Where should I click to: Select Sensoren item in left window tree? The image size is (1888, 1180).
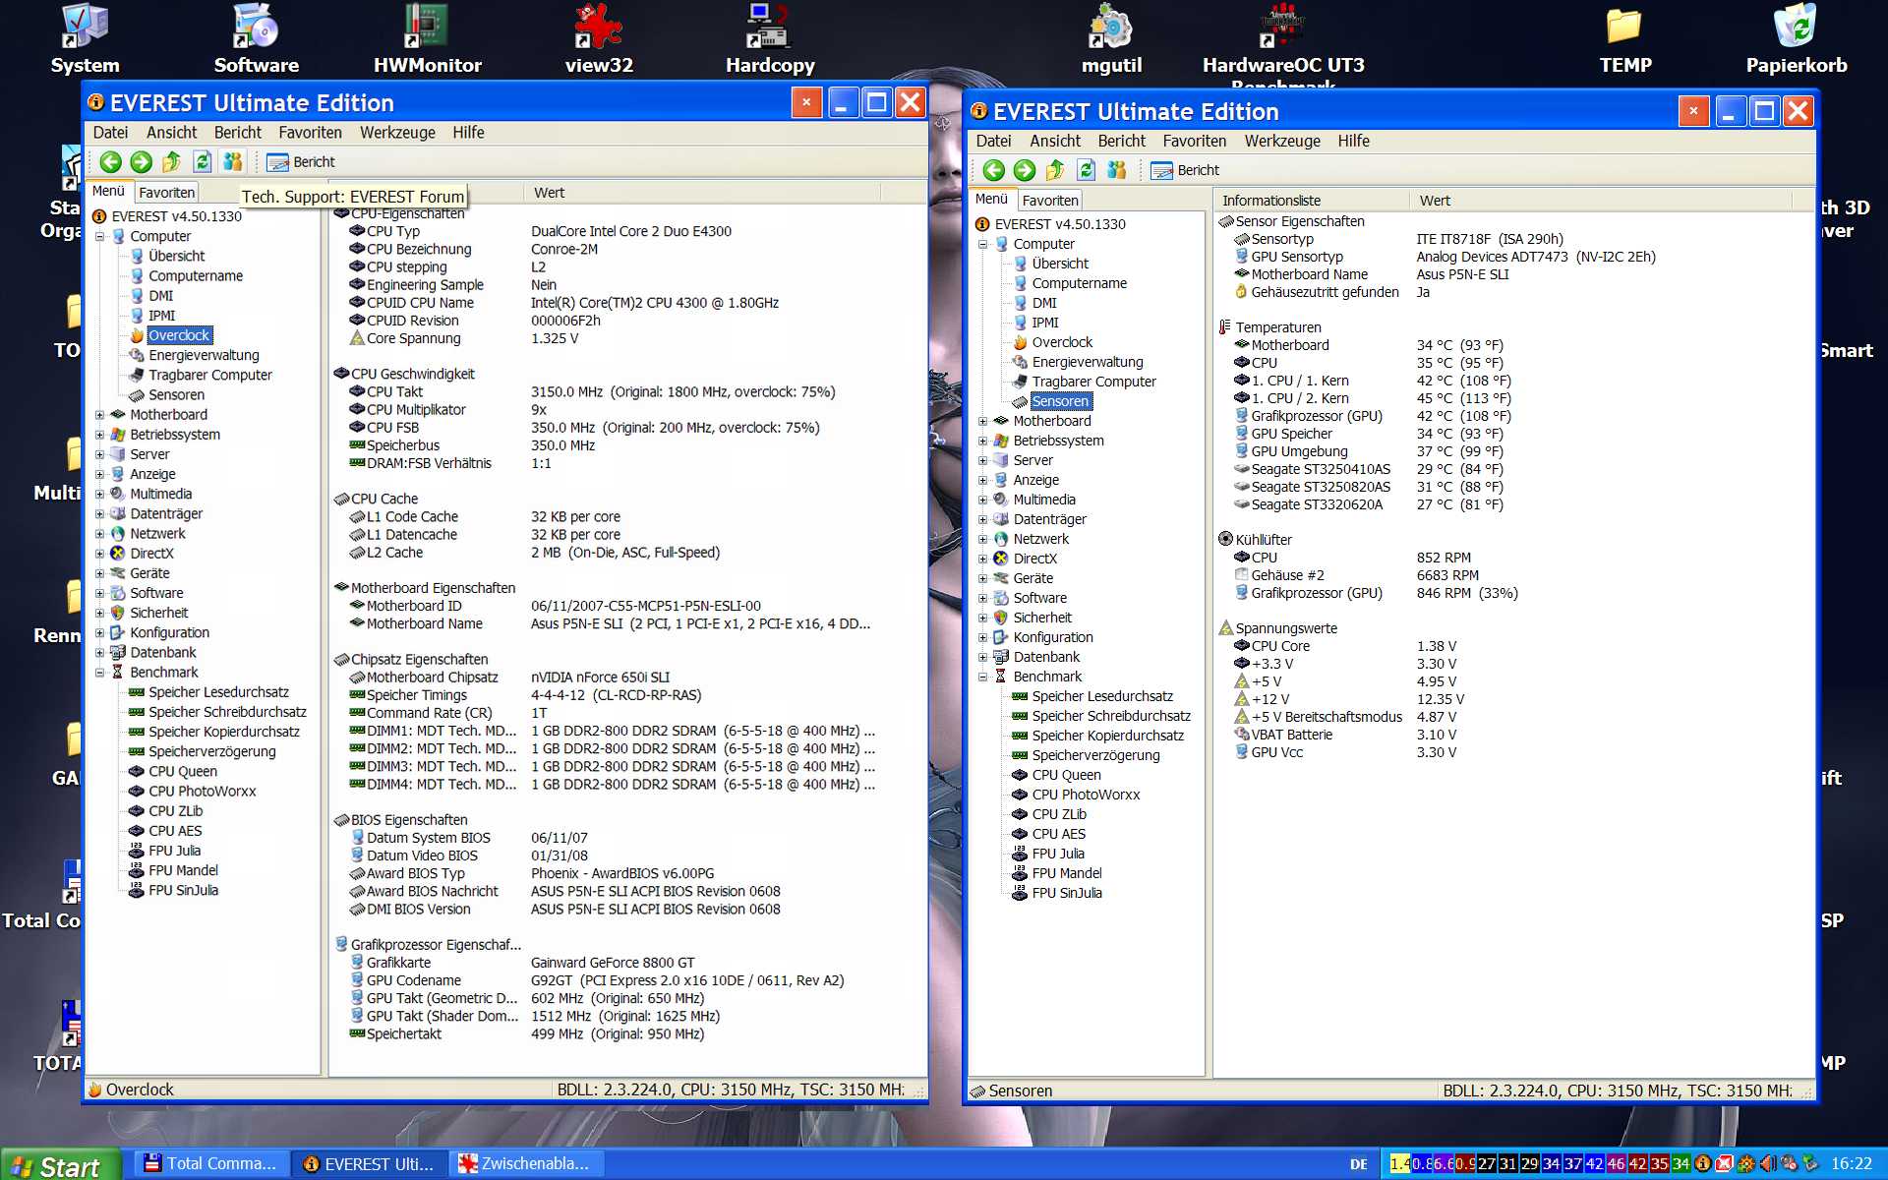click(176, 395)
